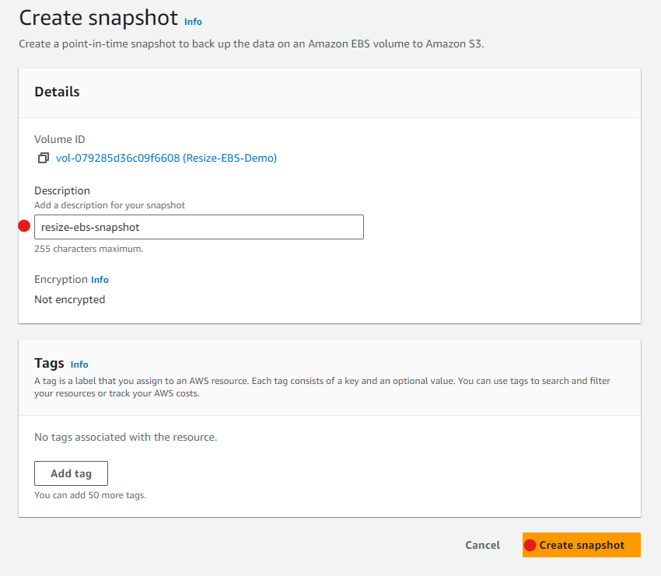This screenshot has height=576, width=661.
Task: Open the Encryption Info link
Action: tap(100, 280)
